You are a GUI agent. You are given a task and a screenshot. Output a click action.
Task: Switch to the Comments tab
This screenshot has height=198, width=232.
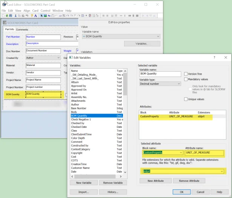pos(22,29)
